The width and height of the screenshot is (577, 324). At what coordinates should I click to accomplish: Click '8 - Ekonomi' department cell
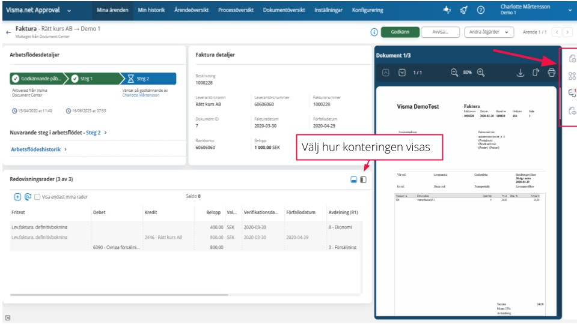(x=340, y=227)
